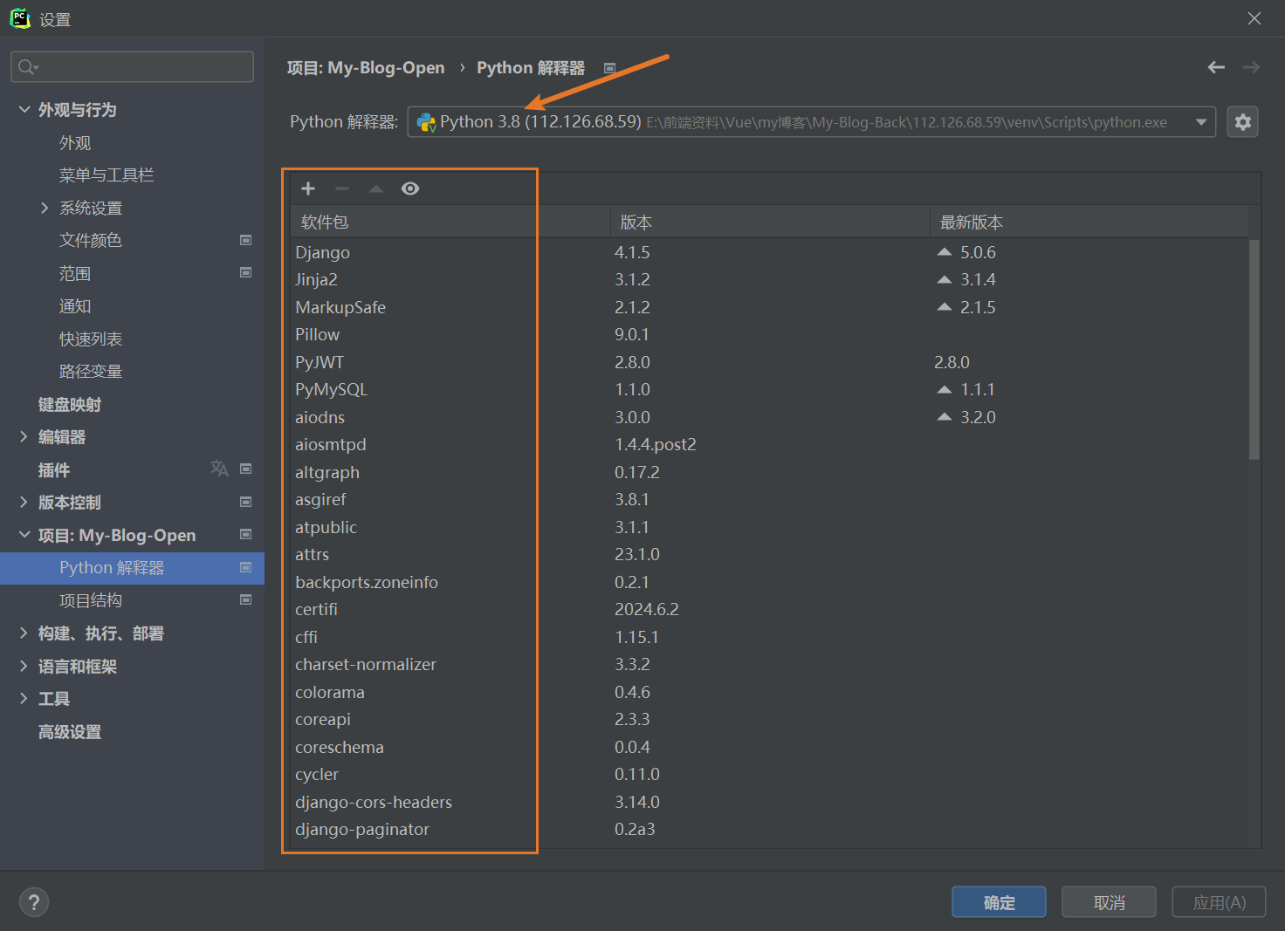Click project icon beside 项目结构
The width and height of the screenshot is (1285, 931).
click(246, 599)
